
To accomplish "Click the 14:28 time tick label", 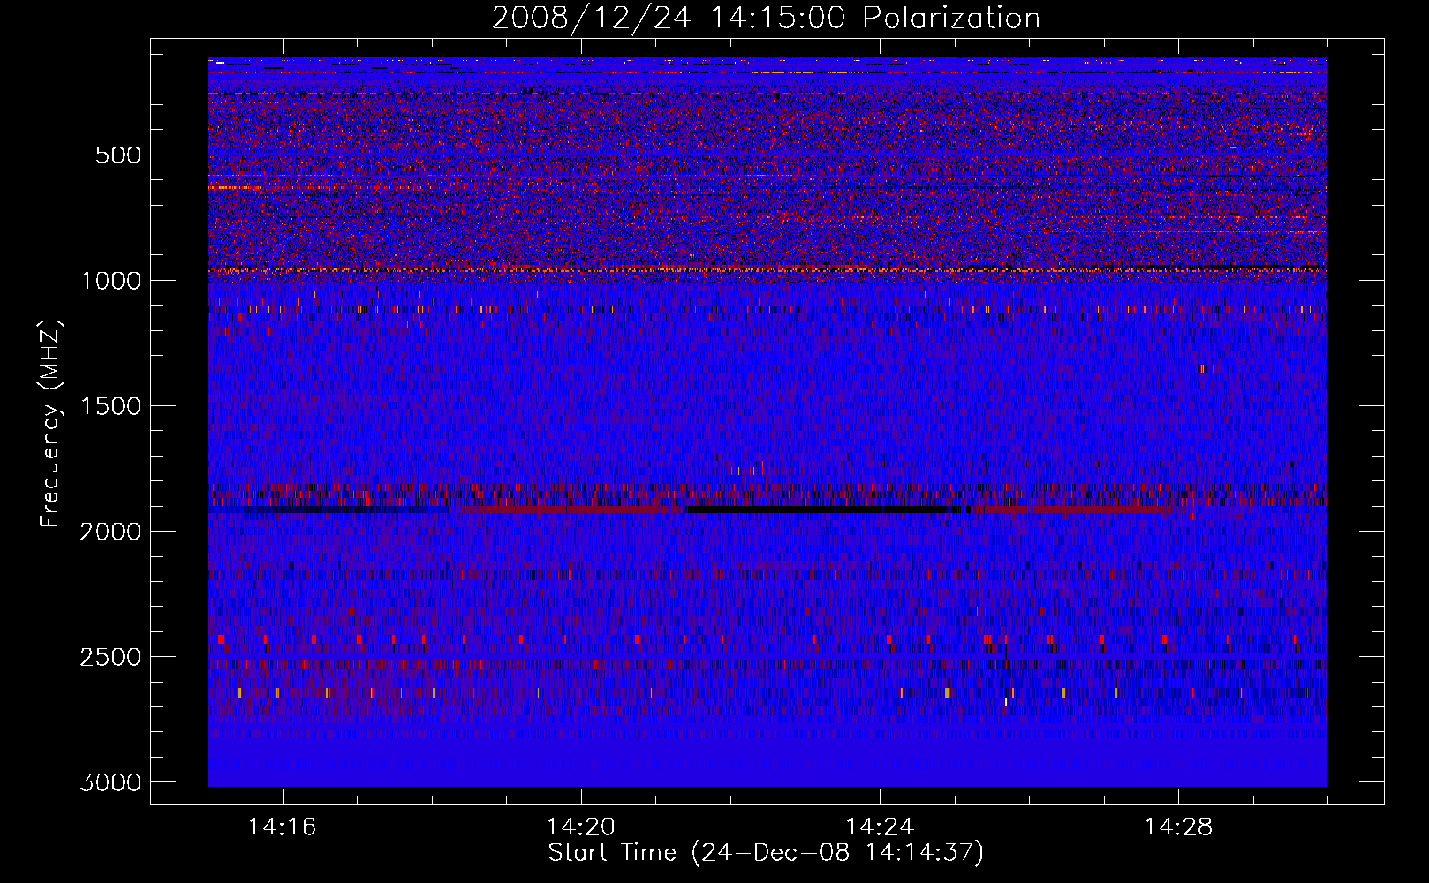I will (x=1178, y=827).
